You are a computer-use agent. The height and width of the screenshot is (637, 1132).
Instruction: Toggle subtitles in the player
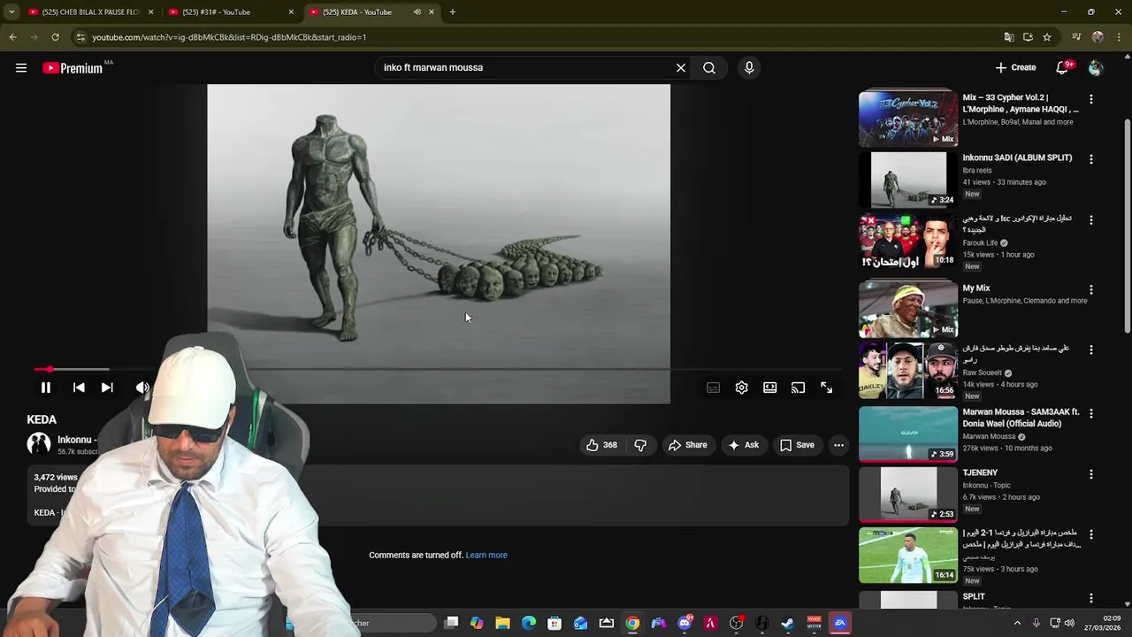(714, 388)
